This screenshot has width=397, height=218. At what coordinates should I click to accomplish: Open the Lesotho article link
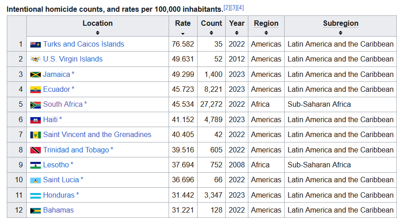click(56, 165)
